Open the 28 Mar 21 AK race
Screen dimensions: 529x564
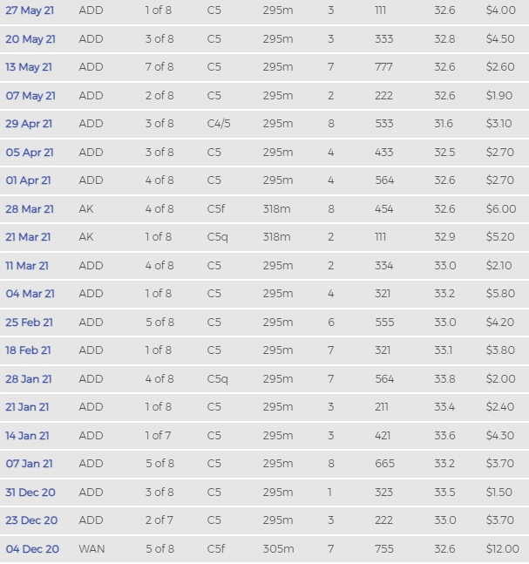click(x=30, y=209)
